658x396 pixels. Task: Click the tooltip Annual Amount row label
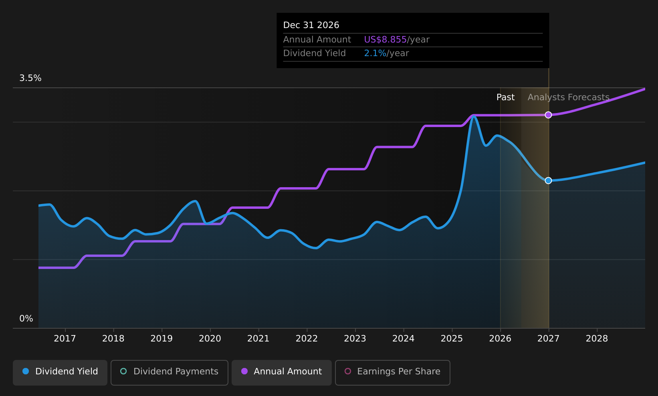point(317,40)
